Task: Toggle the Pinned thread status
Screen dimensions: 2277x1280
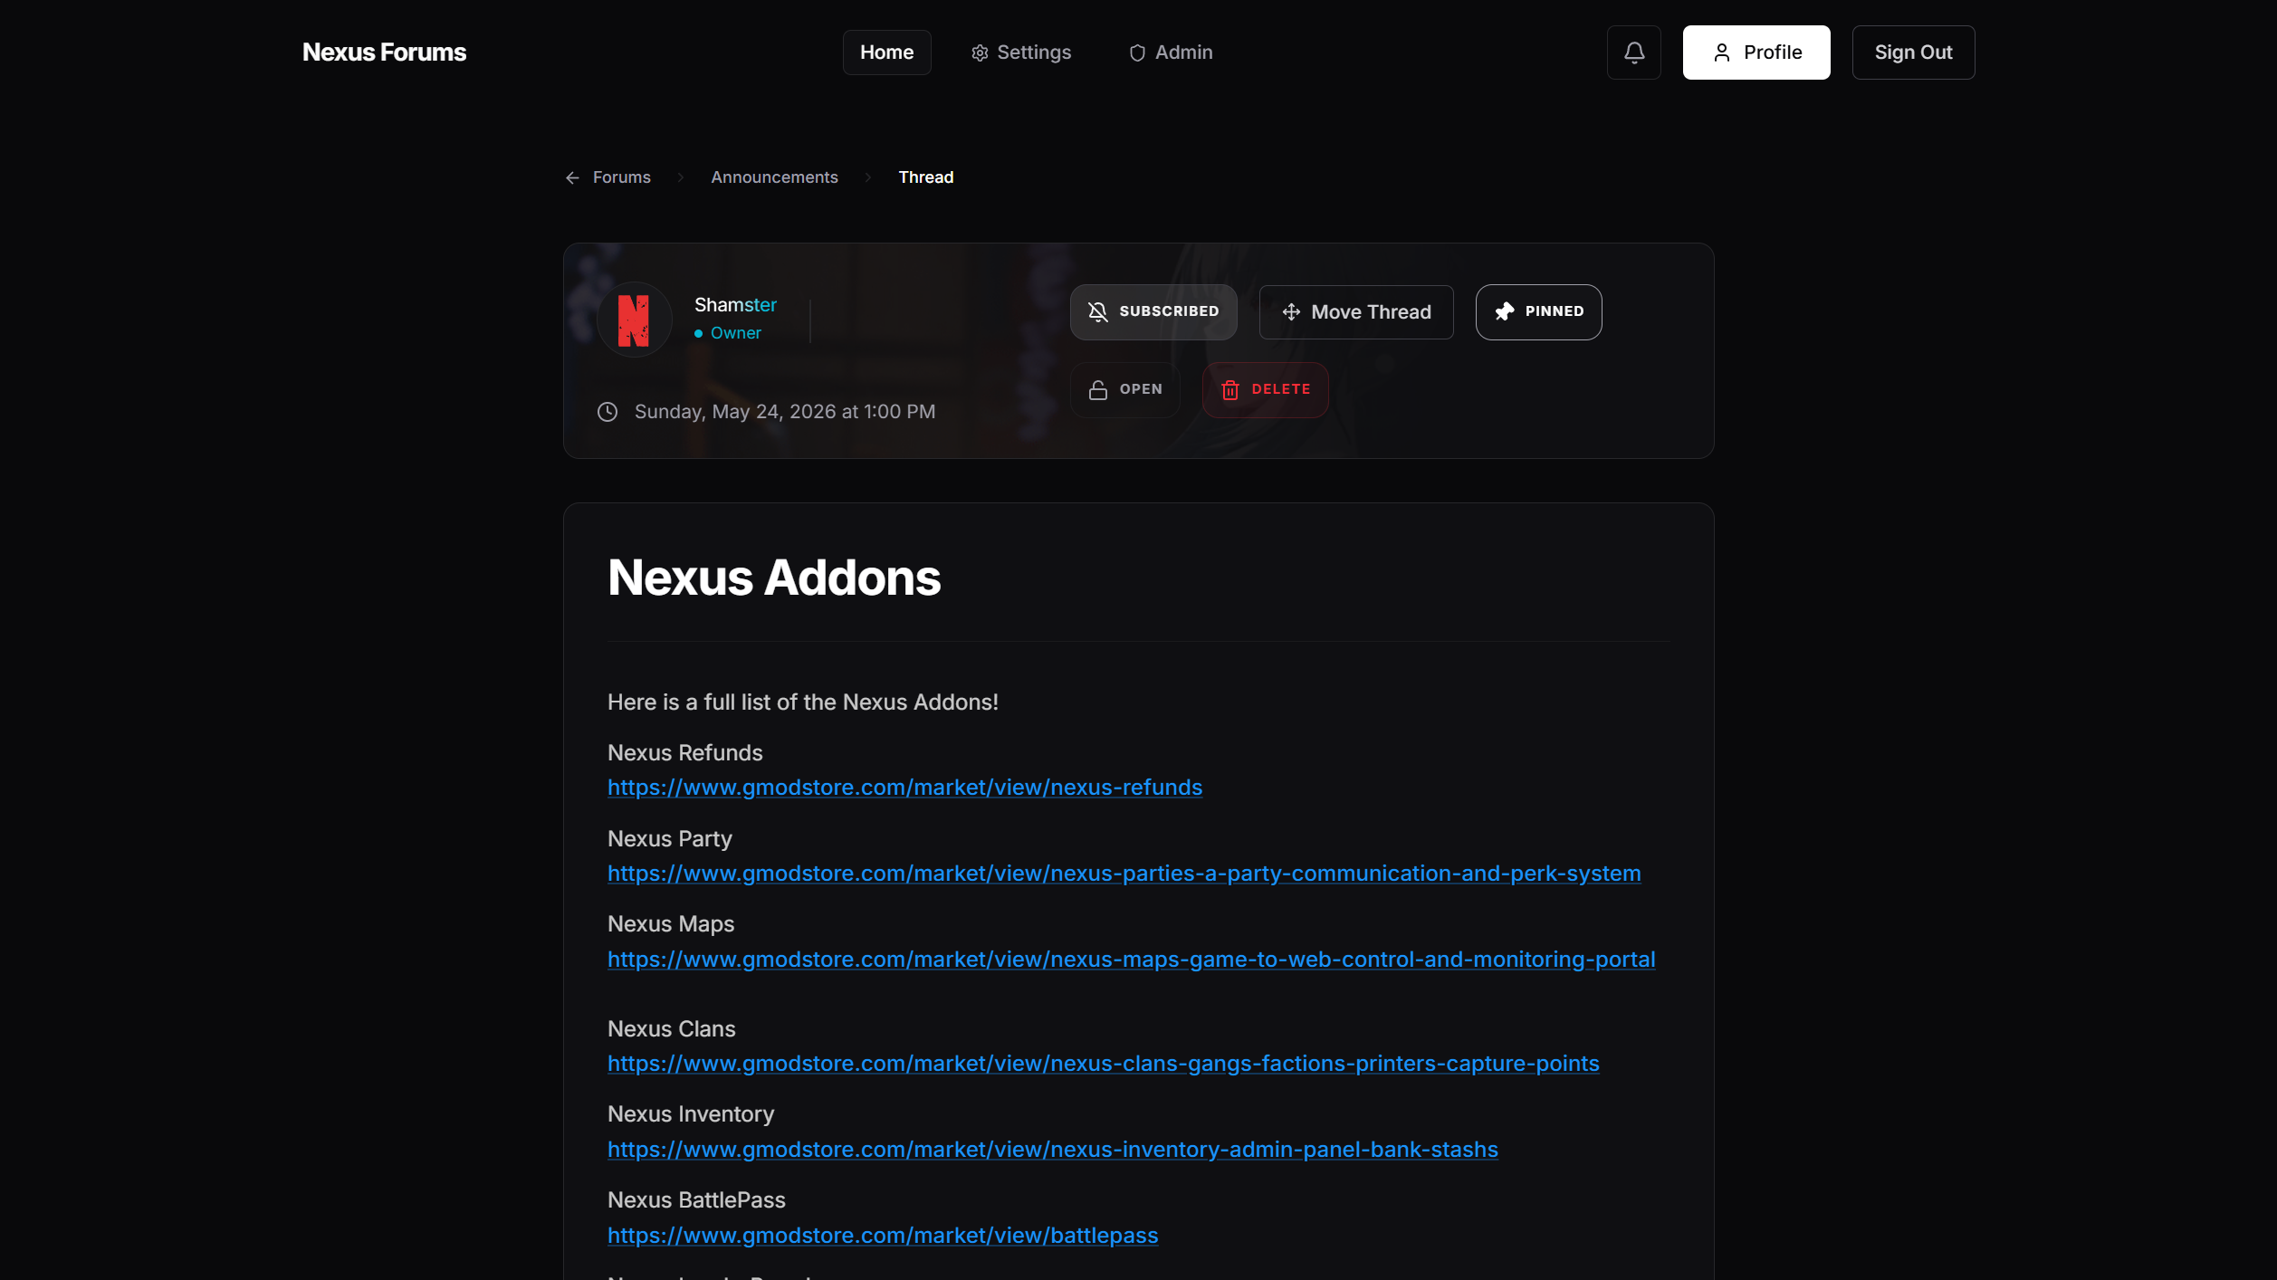Action: click(x=1538, y=312)
